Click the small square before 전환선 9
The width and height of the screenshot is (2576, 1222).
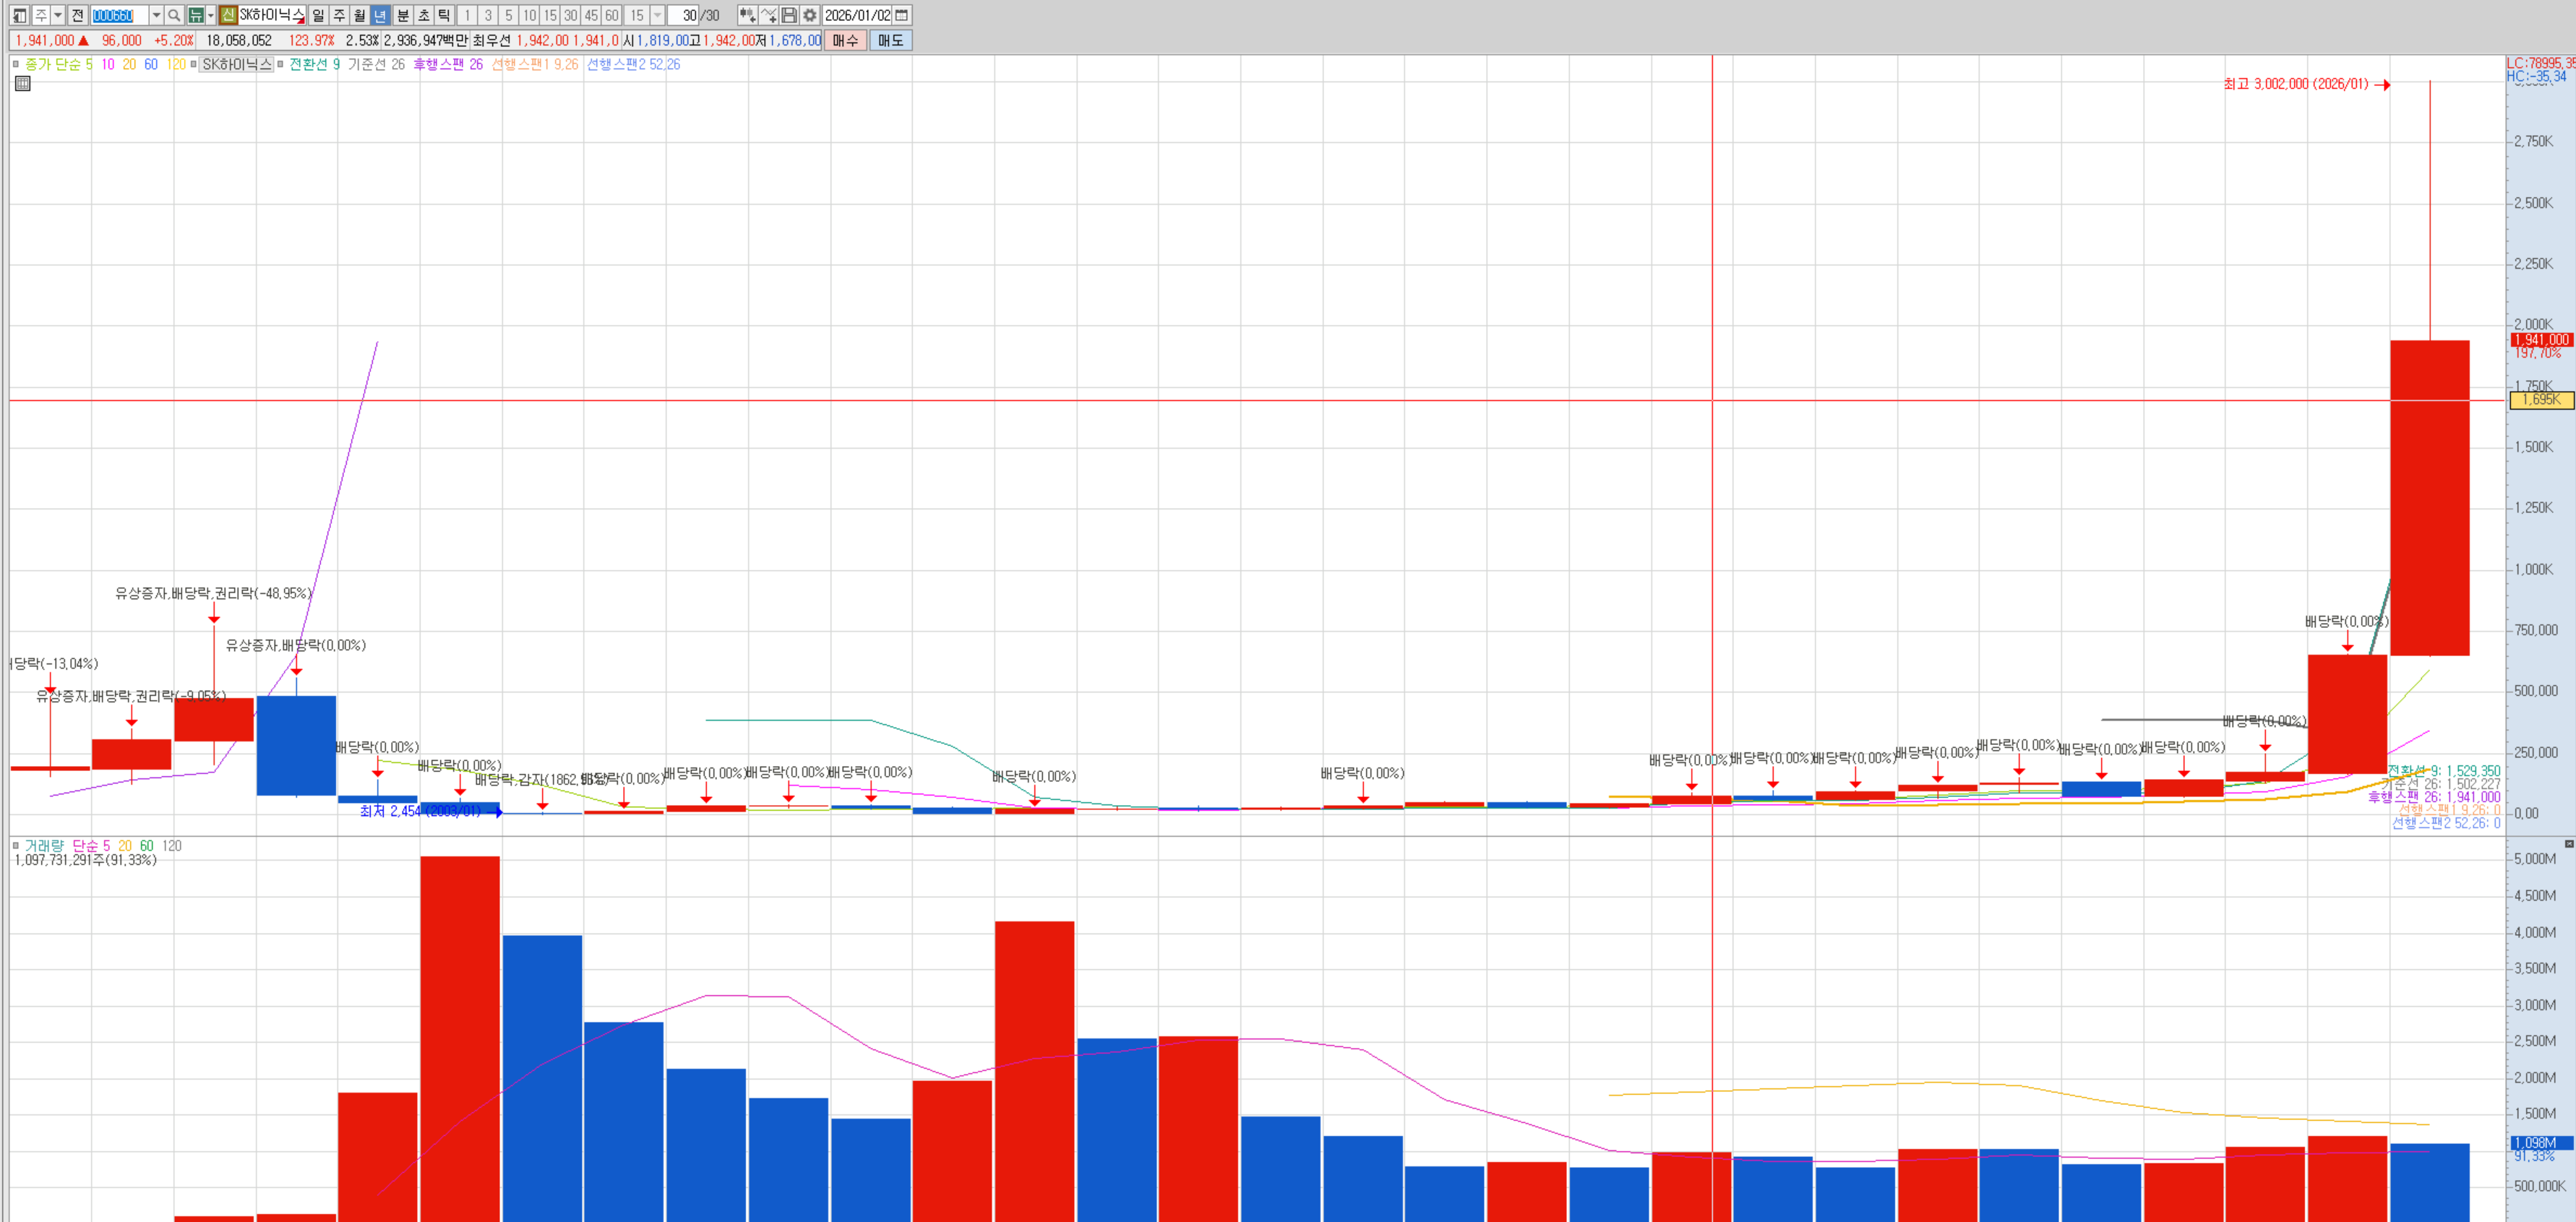tap(280, 64)
